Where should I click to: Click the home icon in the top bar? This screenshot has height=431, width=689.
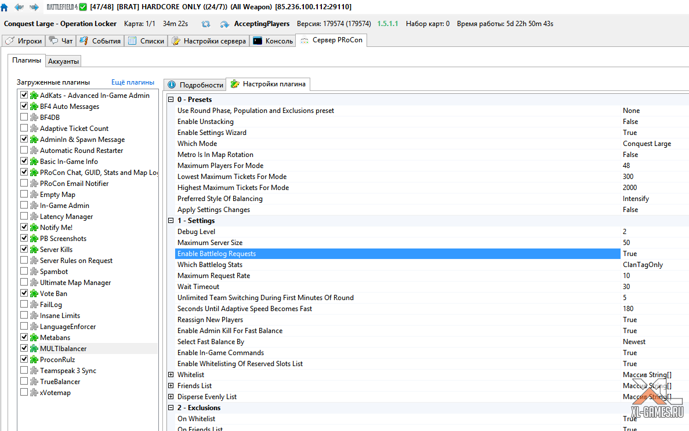point(5,7)
